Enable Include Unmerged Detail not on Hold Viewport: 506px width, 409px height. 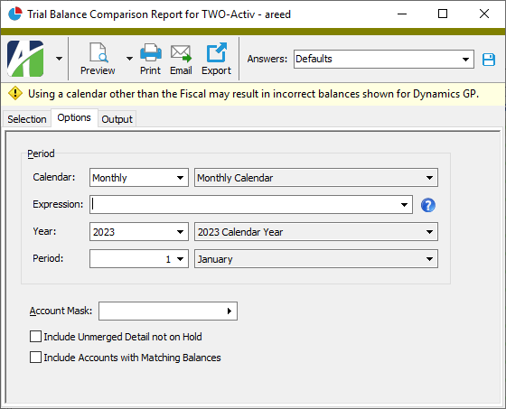(x=35, y=337)
